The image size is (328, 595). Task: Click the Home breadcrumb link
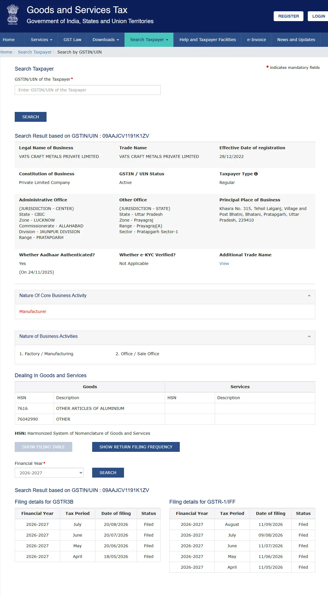pyautogui.click(x=6, y=52)
